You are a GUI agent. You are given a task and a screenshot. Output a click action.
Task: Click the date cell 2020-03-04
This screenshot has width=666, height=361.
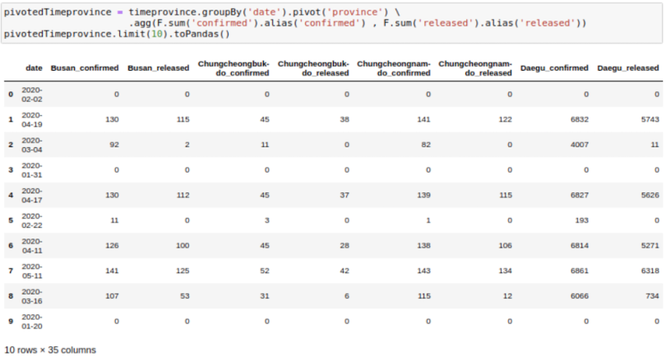[32, 145]
